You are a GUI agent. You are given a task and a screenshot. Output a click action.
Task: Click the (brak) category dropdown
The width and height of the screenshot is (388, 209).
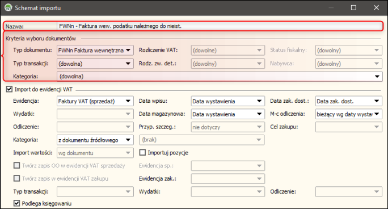(202, 140)
